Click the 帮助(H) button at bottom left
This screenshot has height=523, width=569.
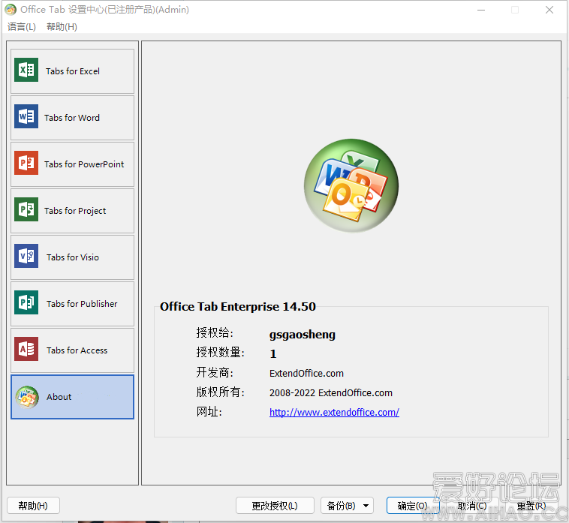click(x=33, y=506)
